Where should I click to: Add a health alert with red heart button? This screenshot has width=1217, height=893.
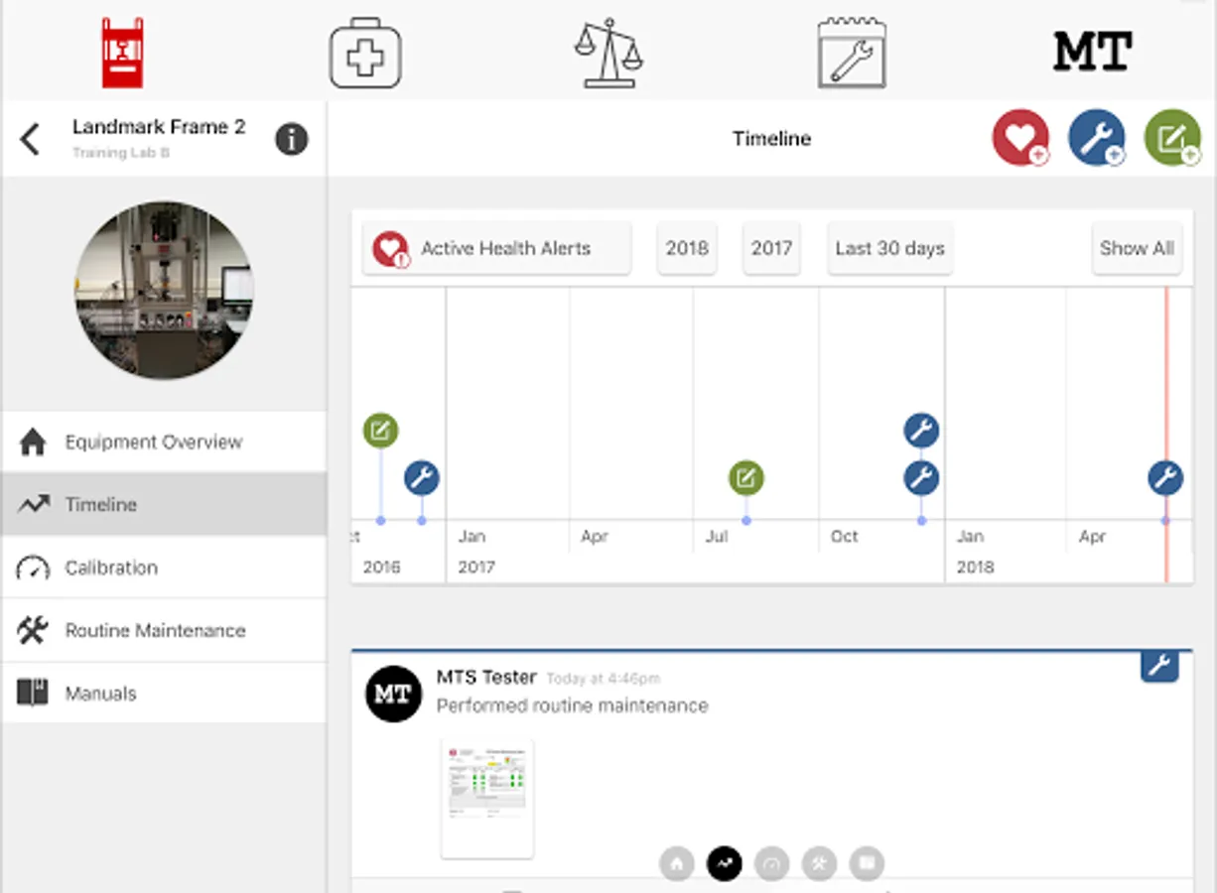tap(1020, 138)
